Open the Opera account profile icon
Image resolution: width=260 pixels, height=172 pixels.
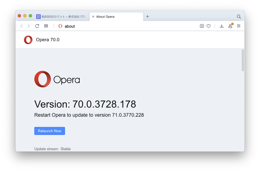click(230, 26)
